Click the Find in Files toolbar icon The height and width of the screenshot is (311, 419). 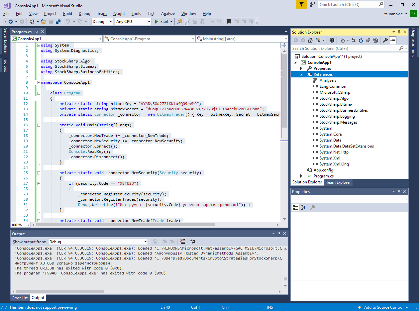[180, 22]
